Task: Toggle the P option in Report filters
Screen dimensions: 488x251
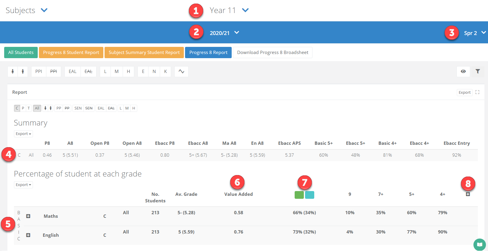Action: 23,108
